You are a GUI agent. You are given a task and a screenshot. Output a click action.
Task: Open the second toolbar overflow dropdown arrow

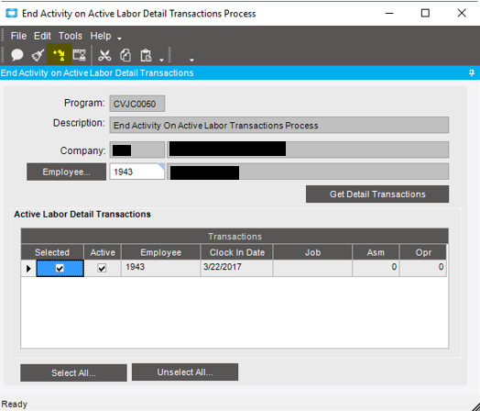point(191,60)
